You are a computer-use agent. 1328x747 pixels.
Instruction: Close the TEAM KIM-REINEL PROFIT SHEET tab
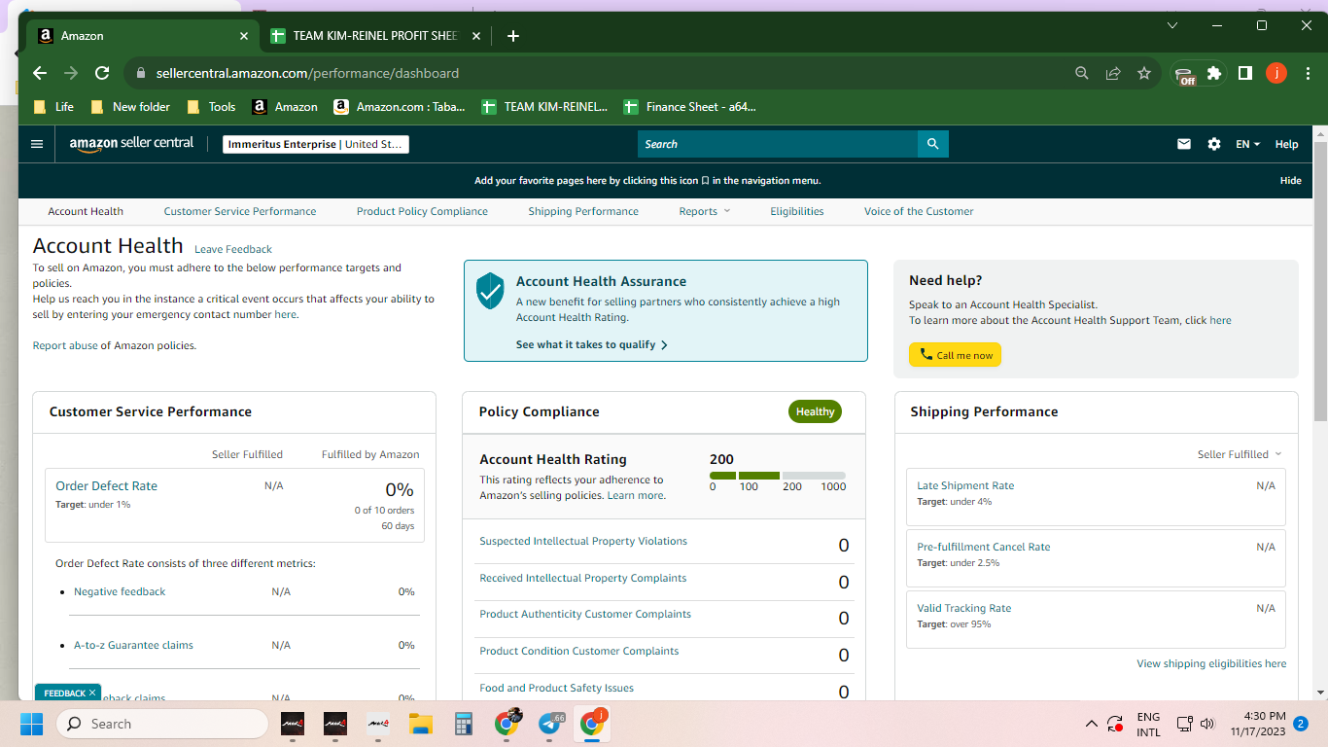(476, 36)
